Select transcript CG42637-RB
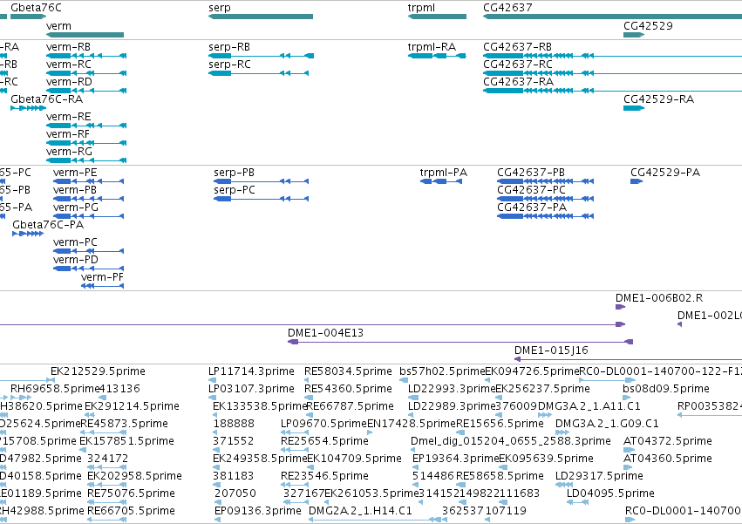The width and height of the screenshot is (742, 524). (x=517, y=47)
